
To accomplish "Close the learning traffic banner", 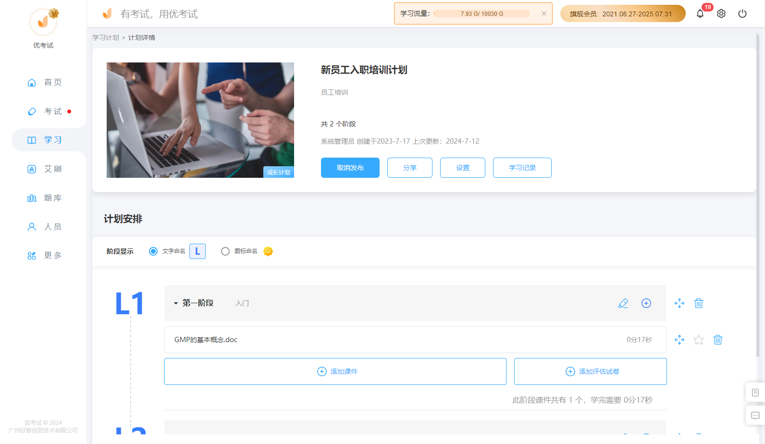I will (544, 13).
